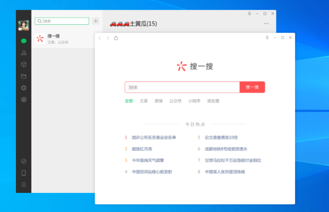Select the 搜一搜 entry in the chat list
This screenshot has width=329, height=212.
click(63, 39)
